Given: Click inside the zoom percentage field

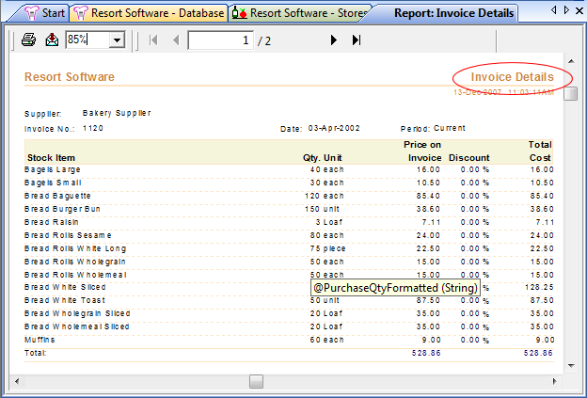Looking at the screenshot, I should coord(87,40).
